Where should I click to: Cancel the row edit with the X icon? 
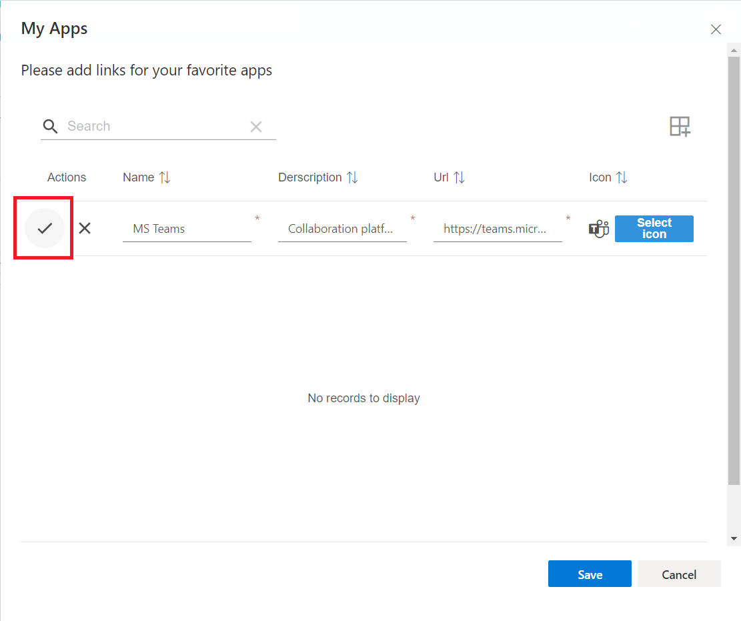pyautogui.click(x=85, y=228)
